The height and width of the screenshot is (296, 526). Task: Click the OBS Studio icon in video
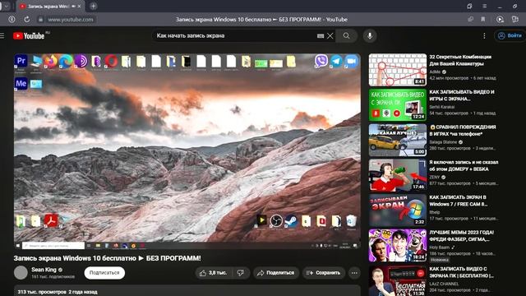pos(276,221)
